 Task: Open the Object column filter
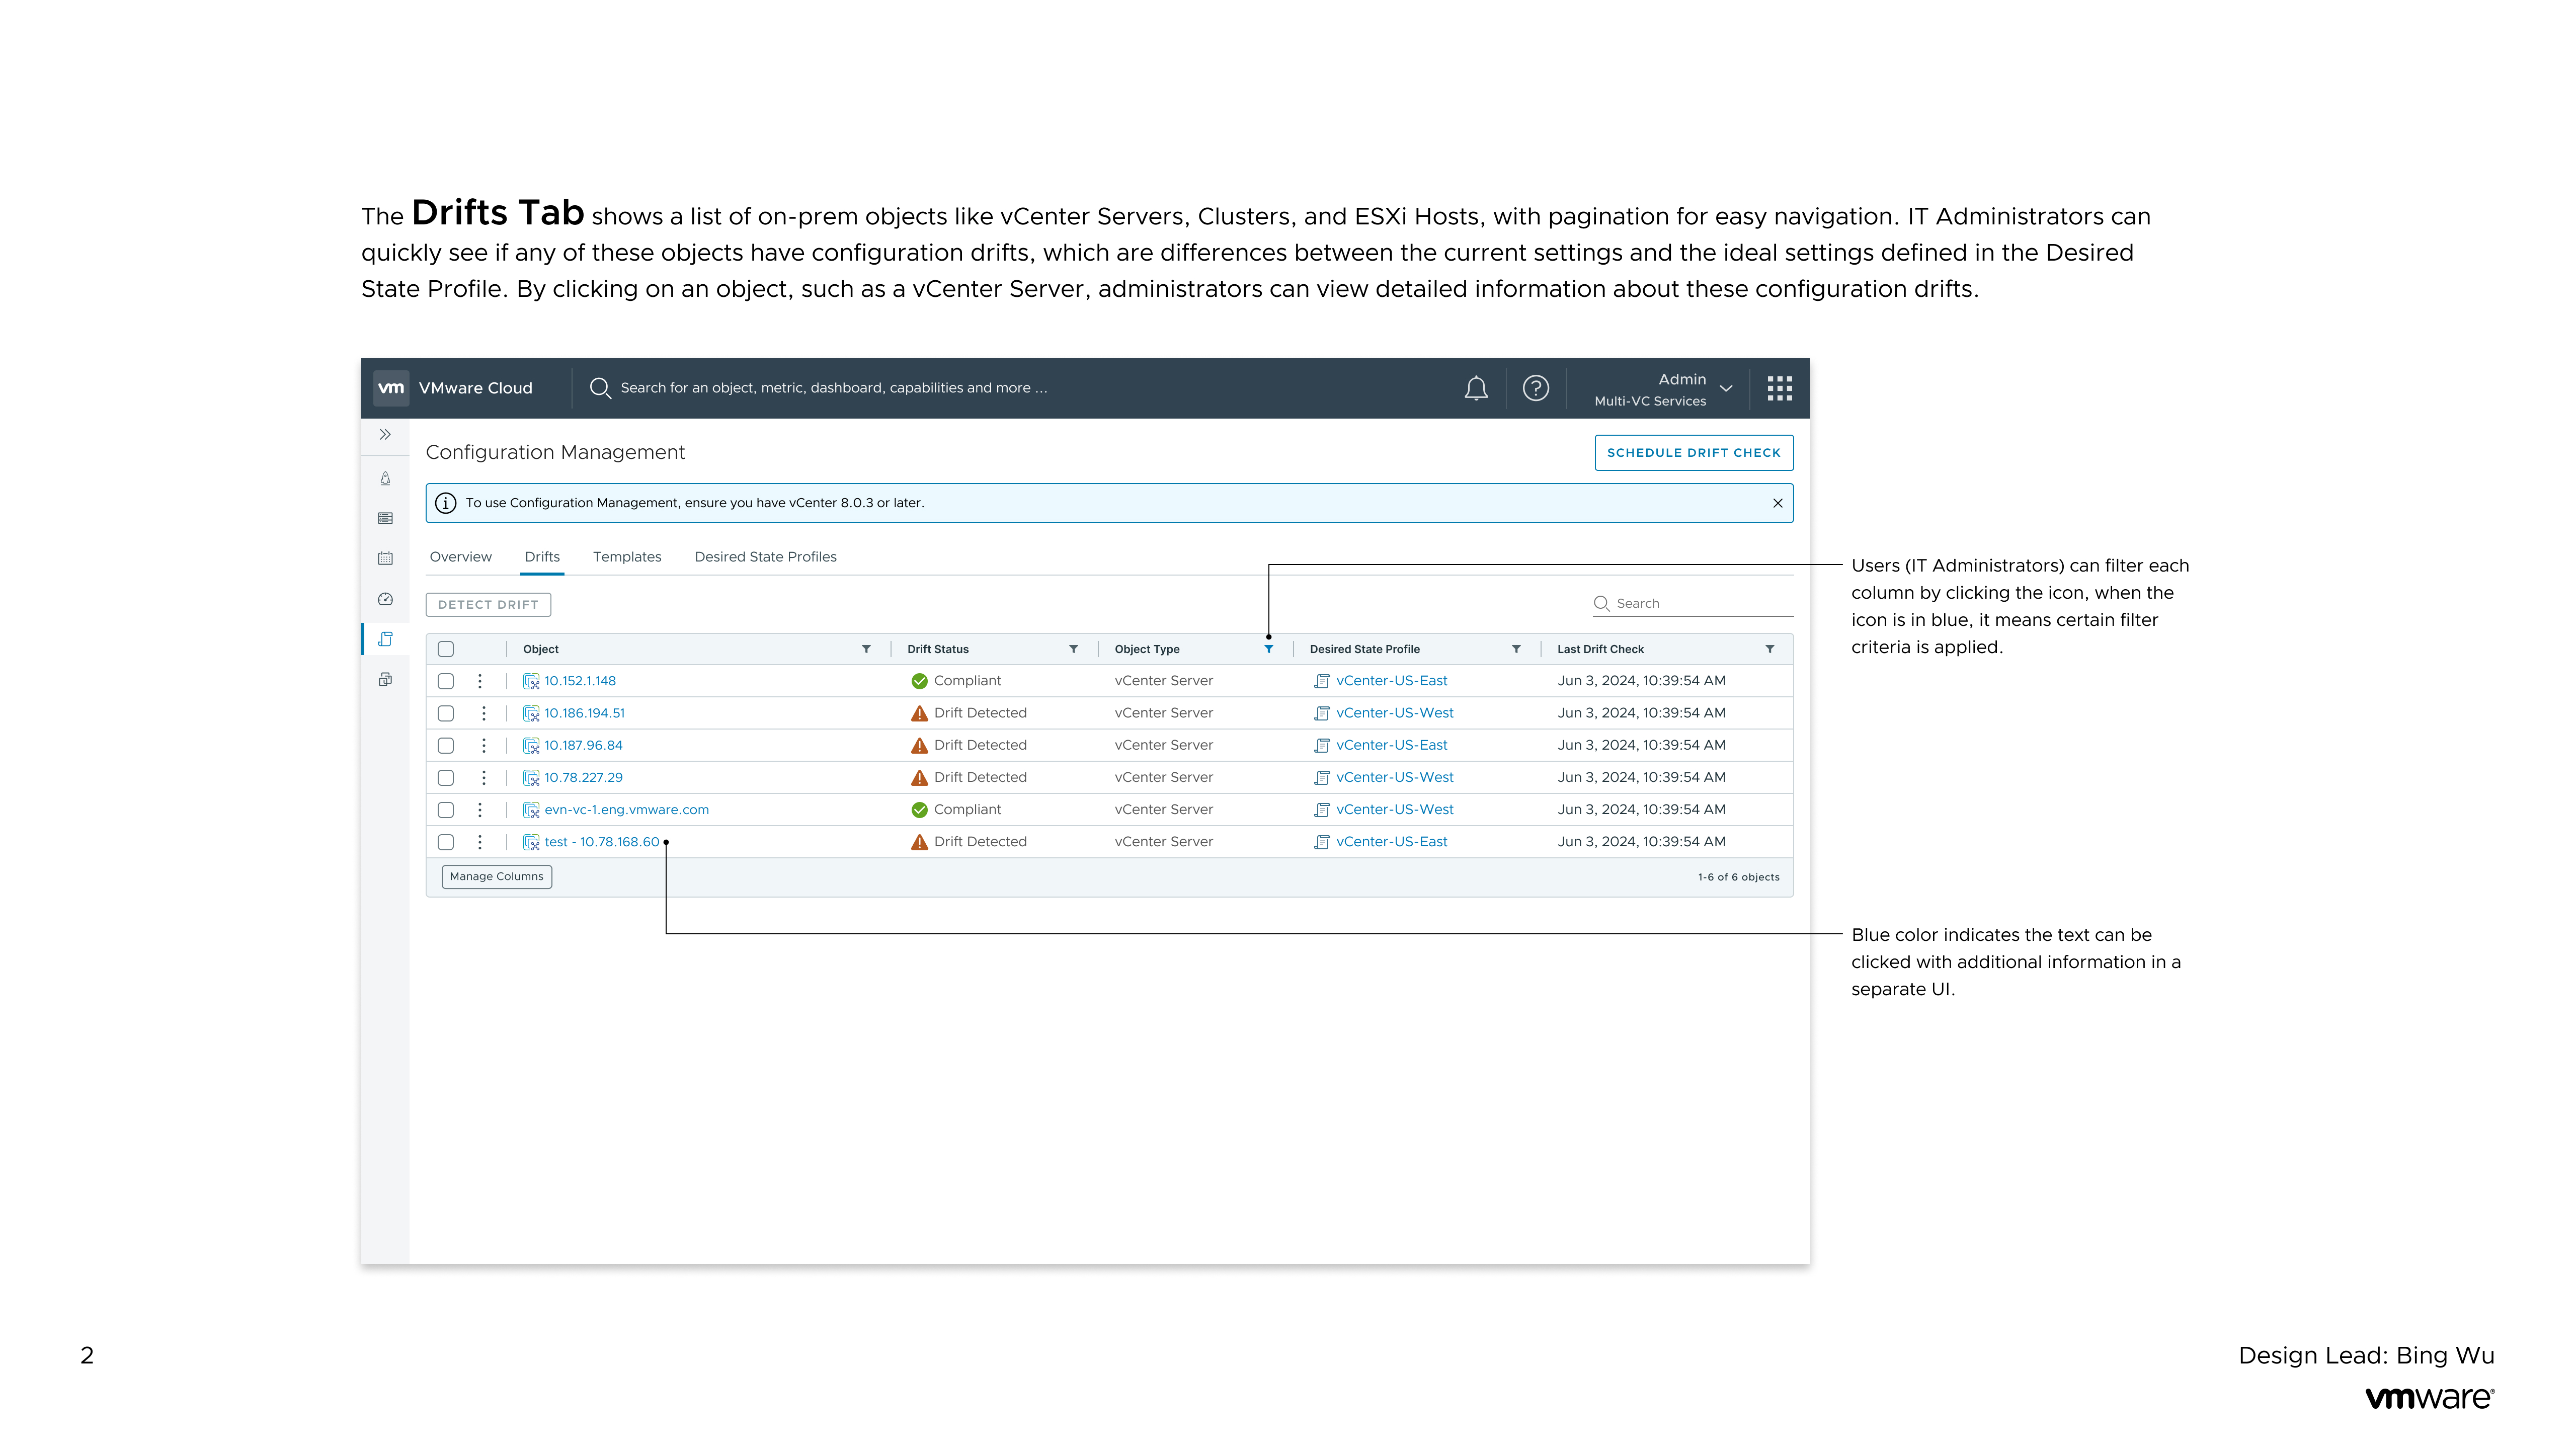pyautogui.click(x=866, y=650)
